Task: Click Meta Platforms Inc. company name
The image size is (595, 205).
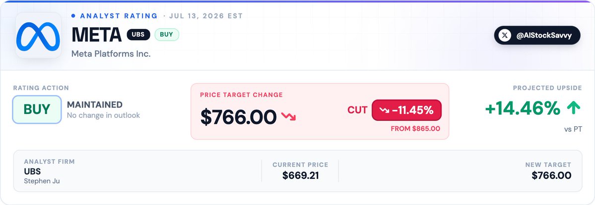Action: tap(111, 54)
